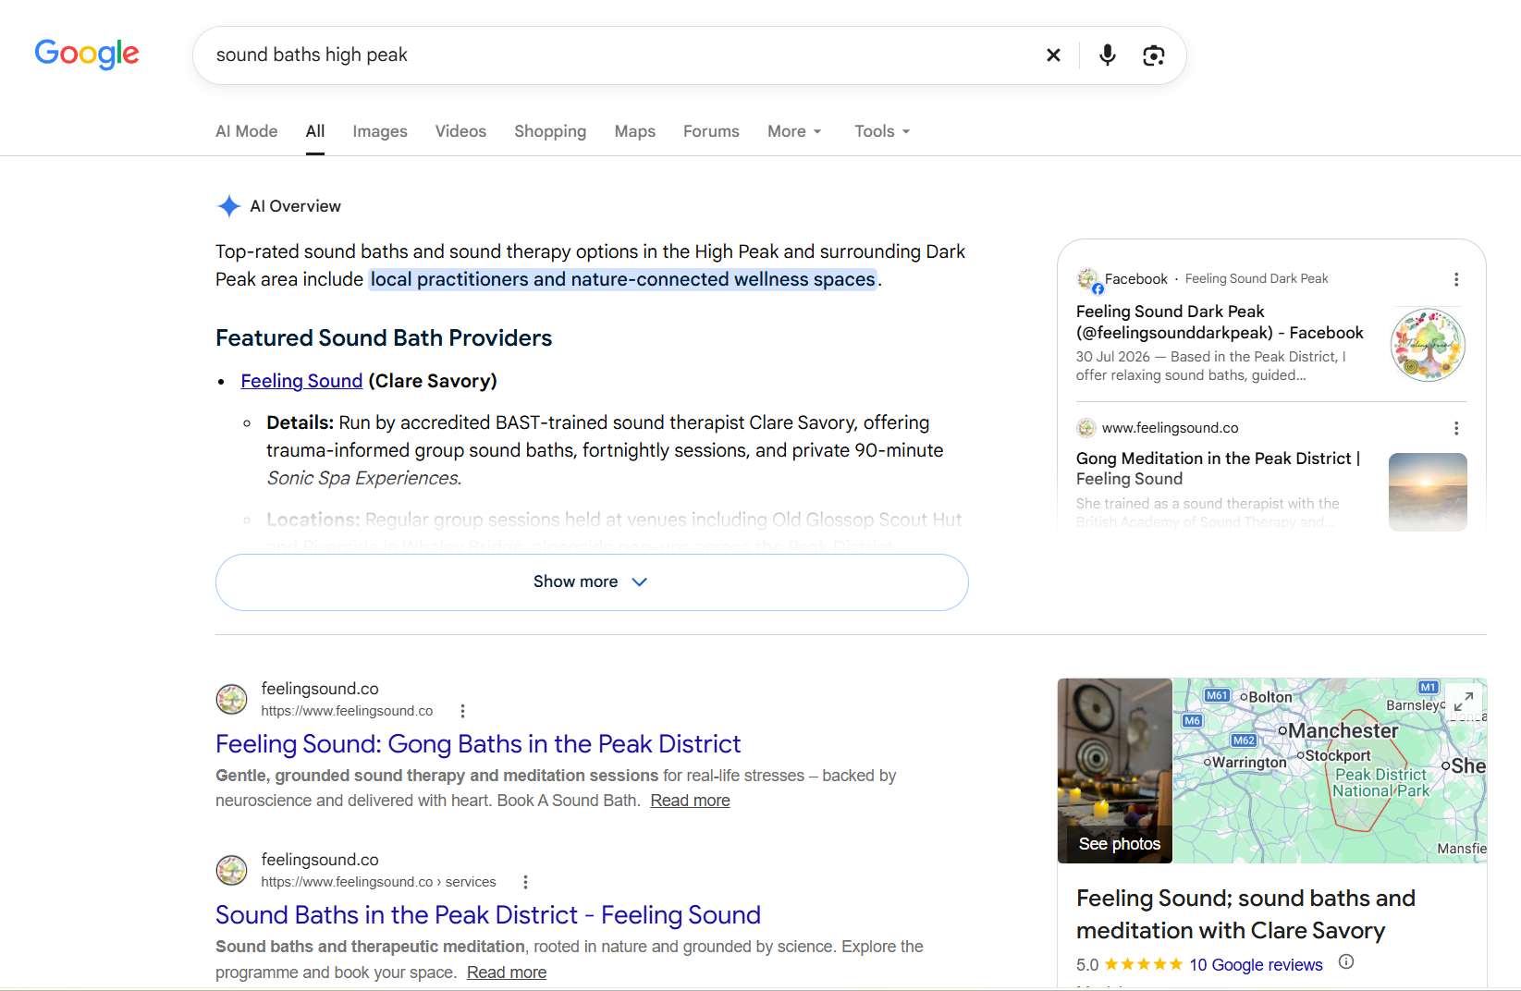The width and height of the screenshot is (1521, 991).
Task: Open Gong Meditation in the Peak District card
Action: (1218, 469)
